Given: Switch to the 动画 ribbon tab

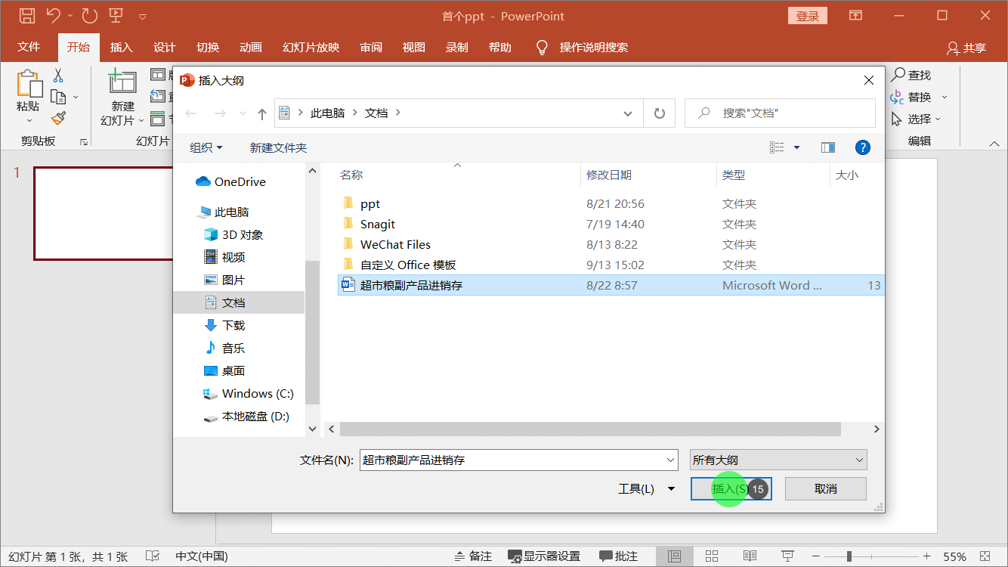Looking at the screenshot, I should 251,47.
